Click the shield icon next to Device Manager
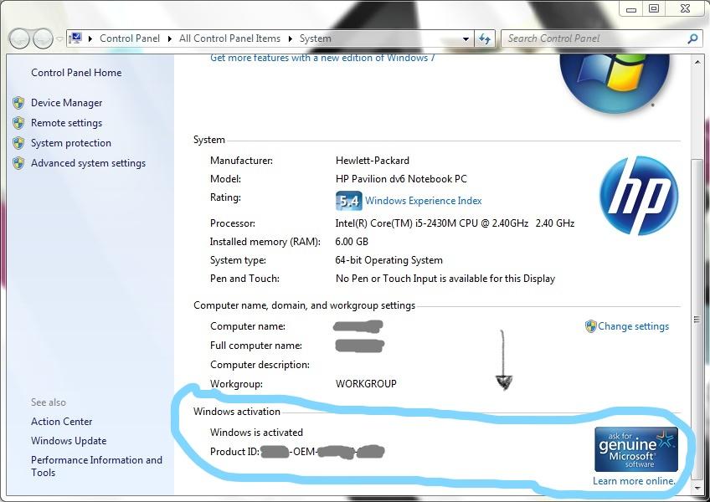 pyautogui.click(x=18, y=103)
